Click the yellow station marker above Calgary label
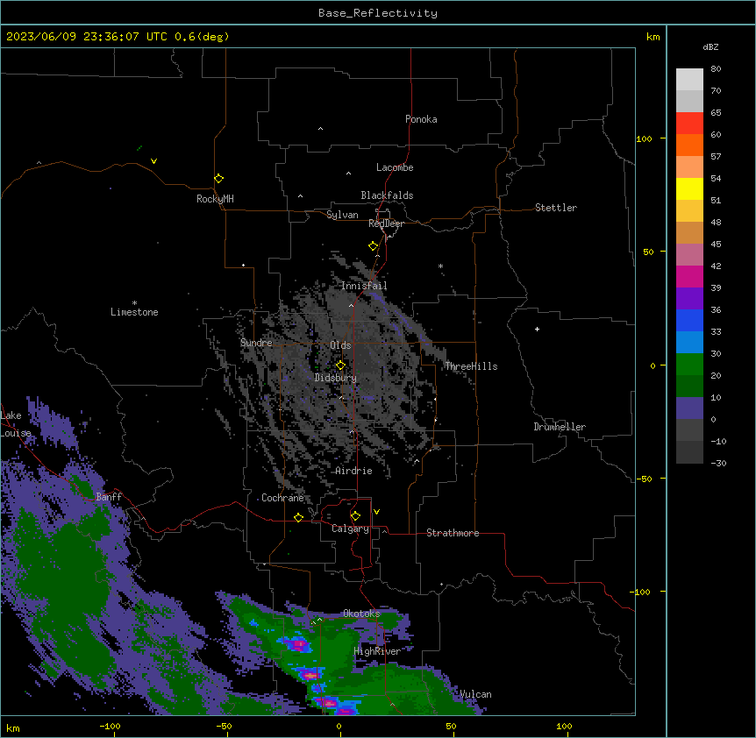This screenshot has height=738, width=756. 355,516
